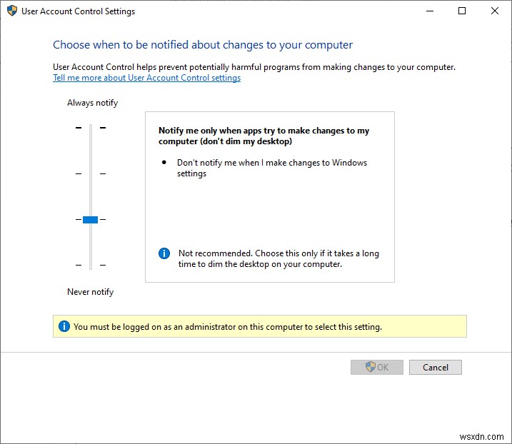Click the shield icon on the OK button
512x444 pixels.
tap(371, 367)
